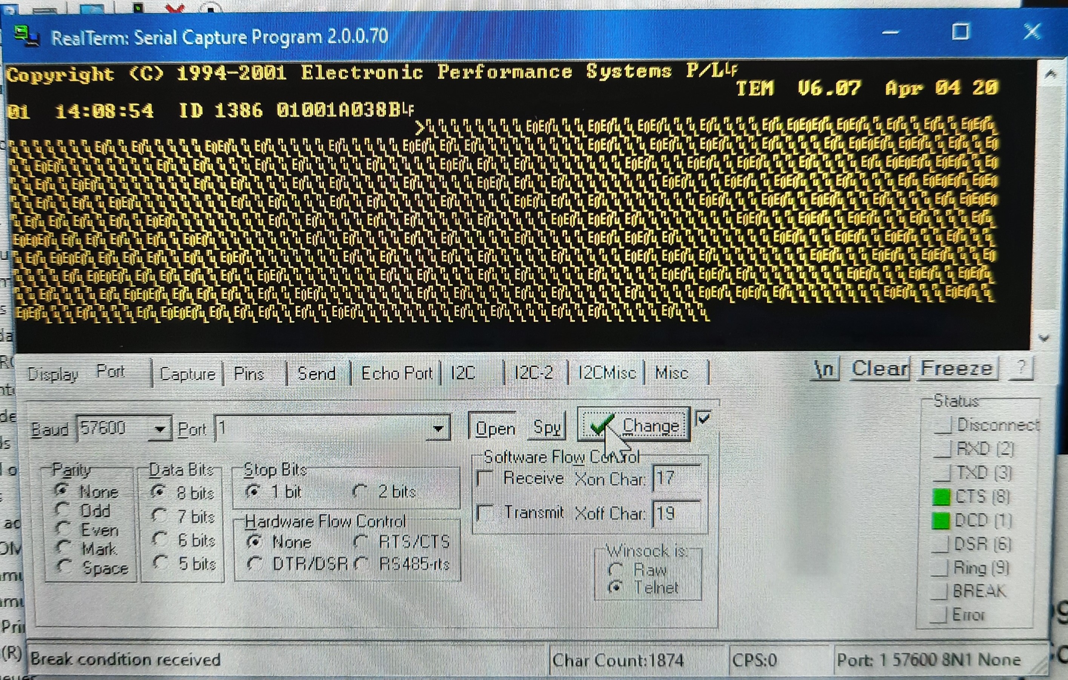Select Mark parity
Image resolution: width=1068 pixels, height=680 pixels.
[x=63, y=547]
